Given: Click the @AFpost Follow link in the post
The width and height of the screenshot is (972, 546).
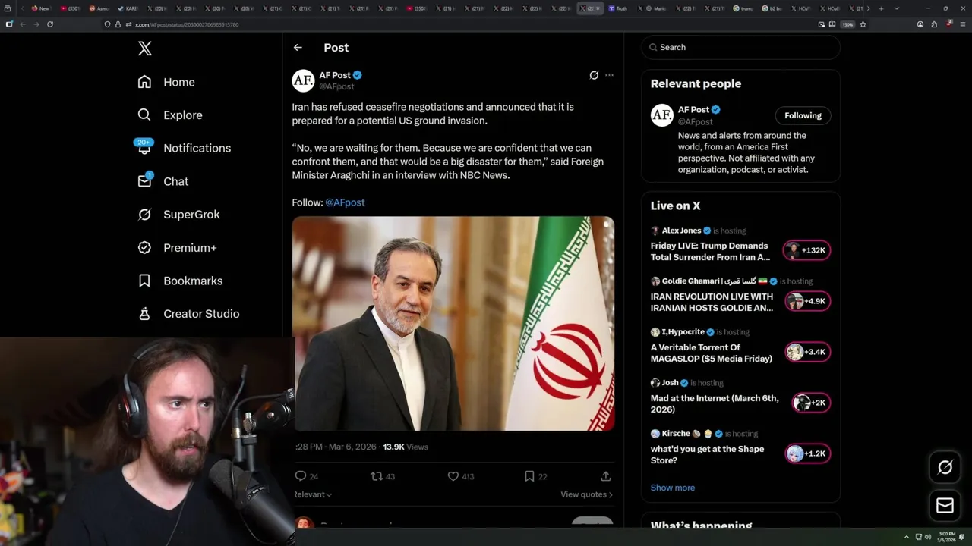Looking at the screenshot, I should 345,202.
